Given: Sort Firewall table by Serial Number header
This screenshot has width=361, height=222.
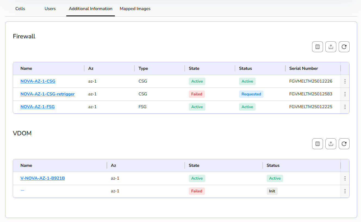Looking at the screenshot, I should tap(303, 68).
